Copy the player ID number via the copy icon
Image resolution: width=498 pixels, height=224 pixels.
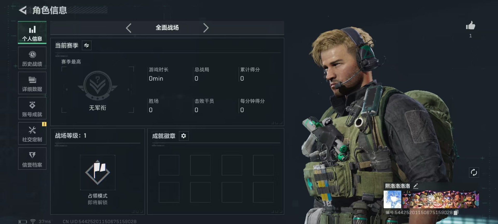(456, 213)
